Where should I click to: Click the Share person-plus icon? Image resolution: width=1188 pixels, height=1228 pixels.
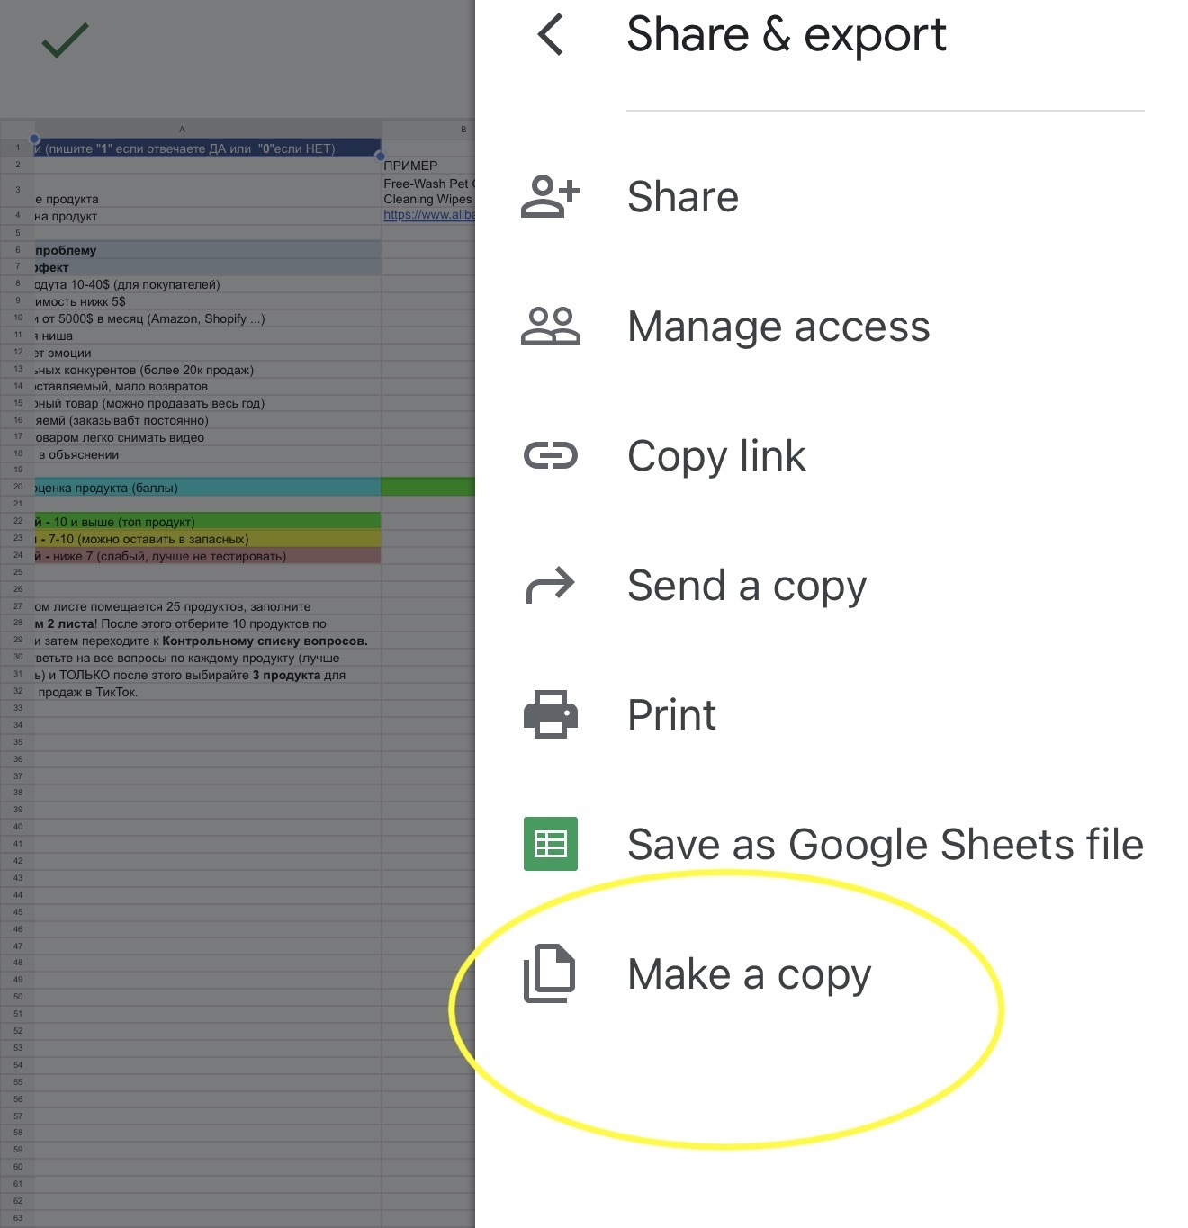[550, 197]
